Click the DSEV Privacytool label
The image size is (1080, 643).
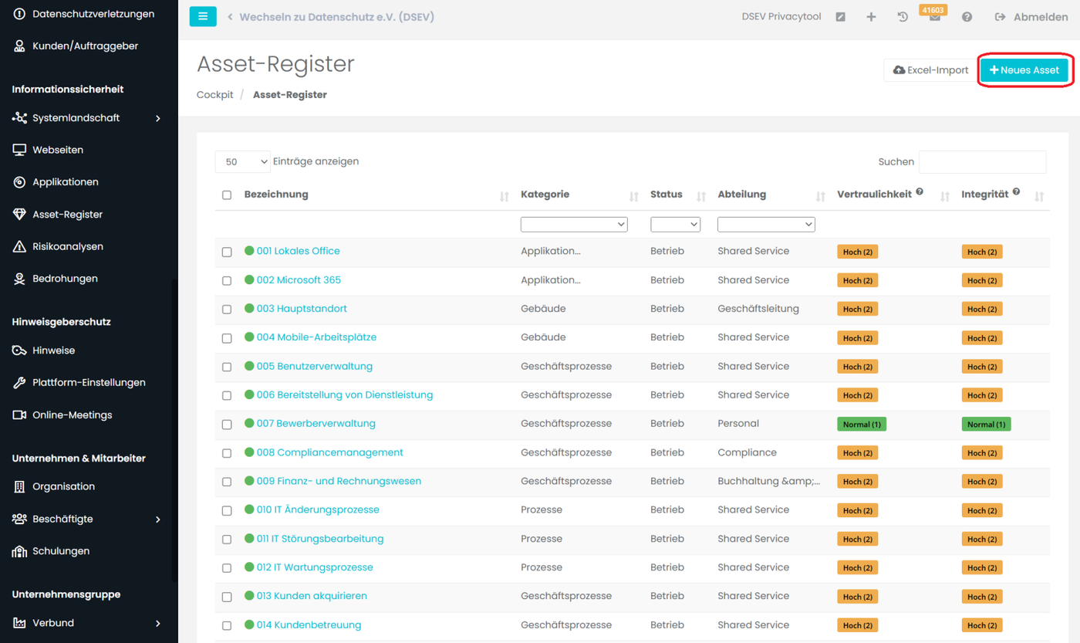(781, 17)
